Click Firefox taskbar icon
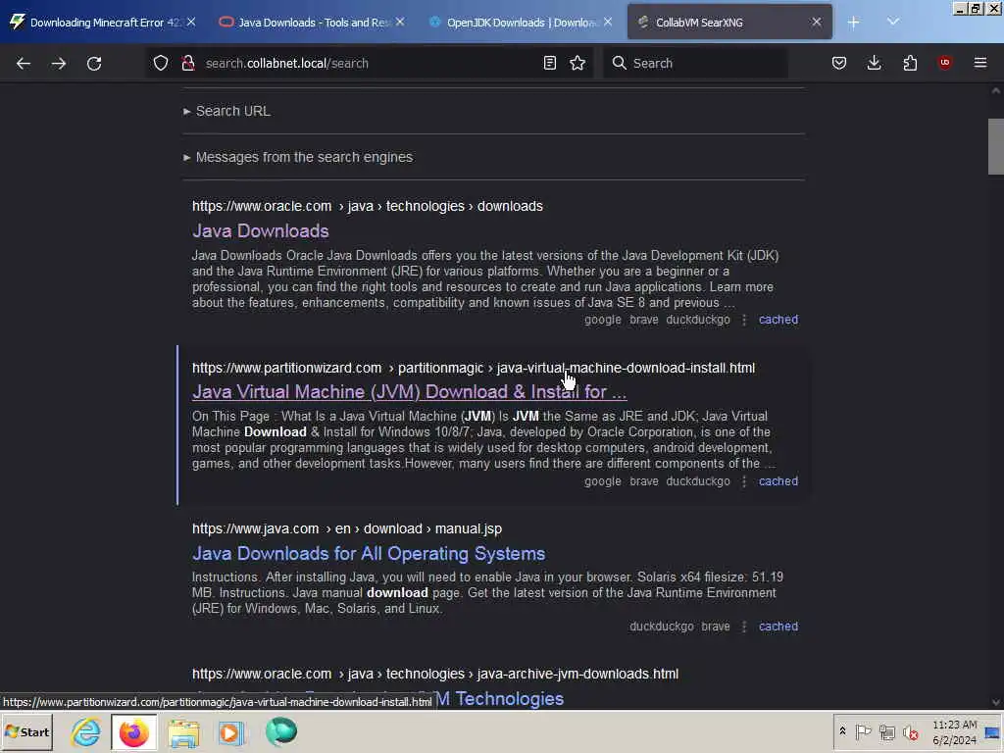1004x753 pixels. 133,732
